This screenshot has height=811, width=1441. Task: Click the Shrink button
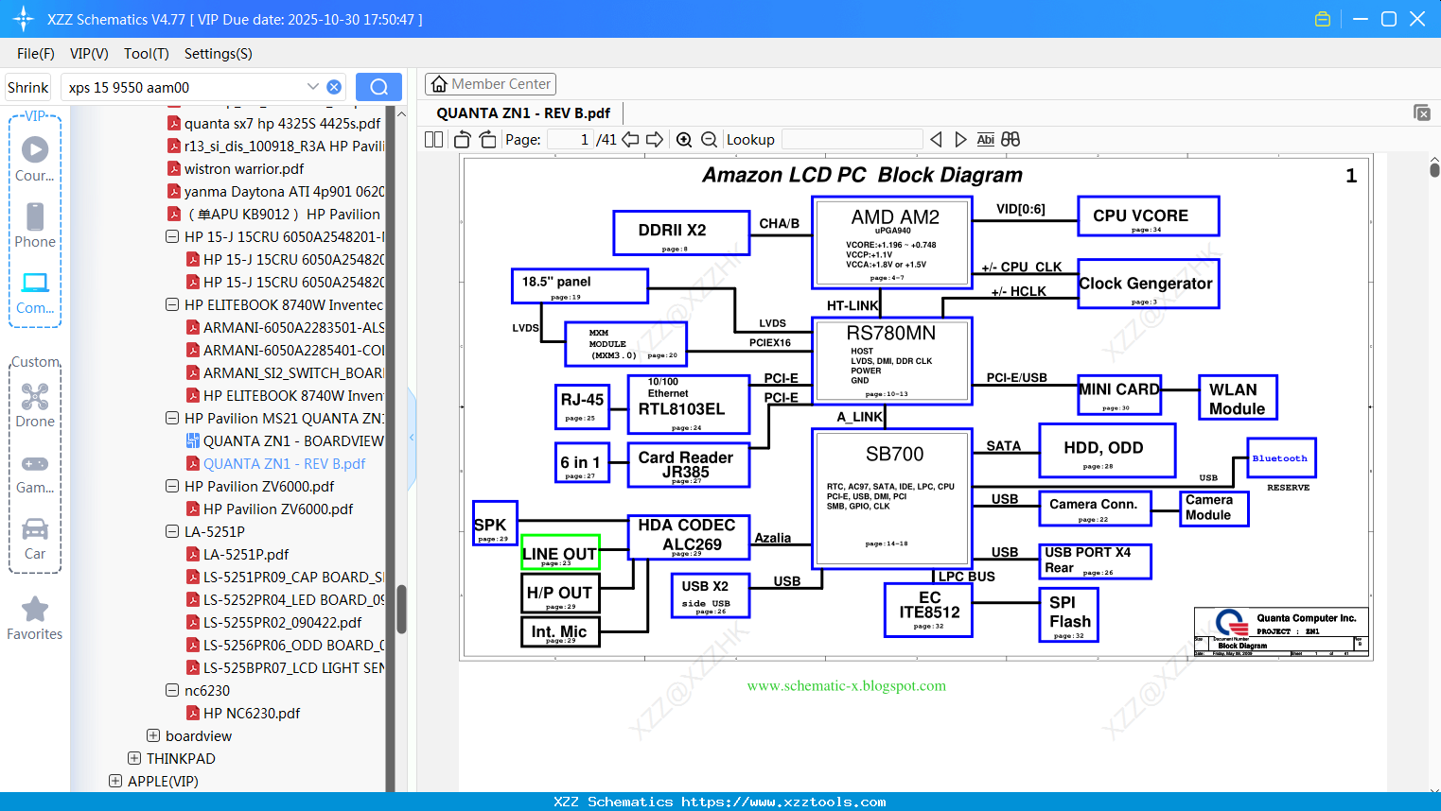[x=27, y=87]
